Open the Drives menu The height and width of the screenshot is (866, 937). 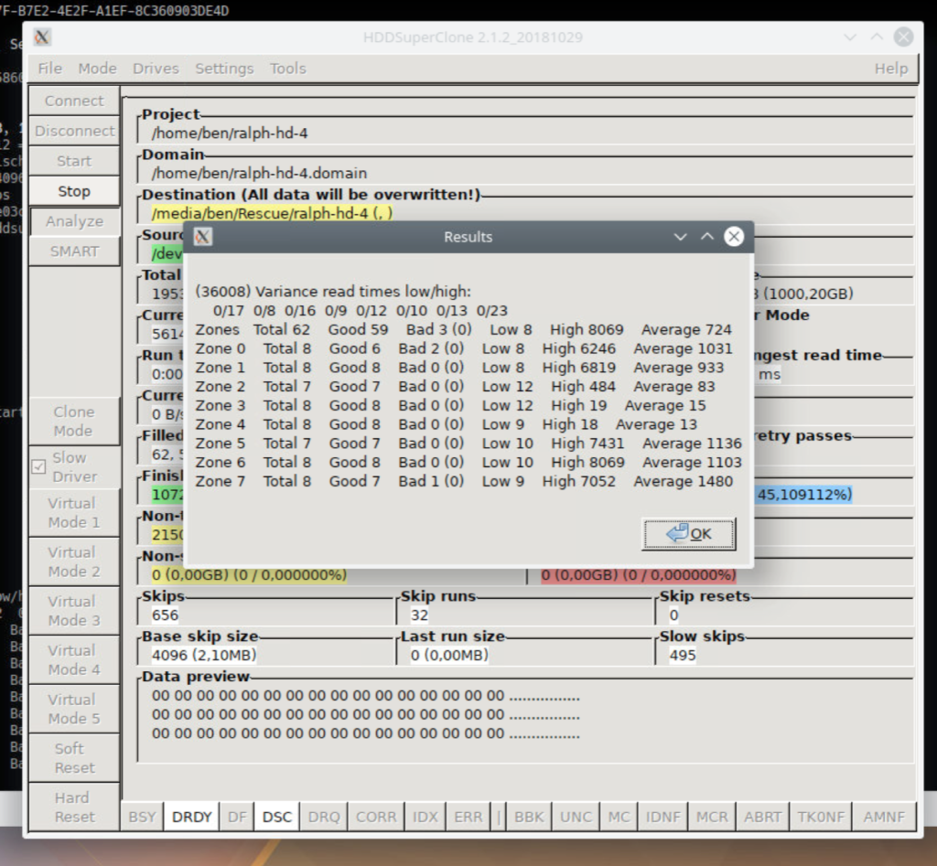[156, 69]
